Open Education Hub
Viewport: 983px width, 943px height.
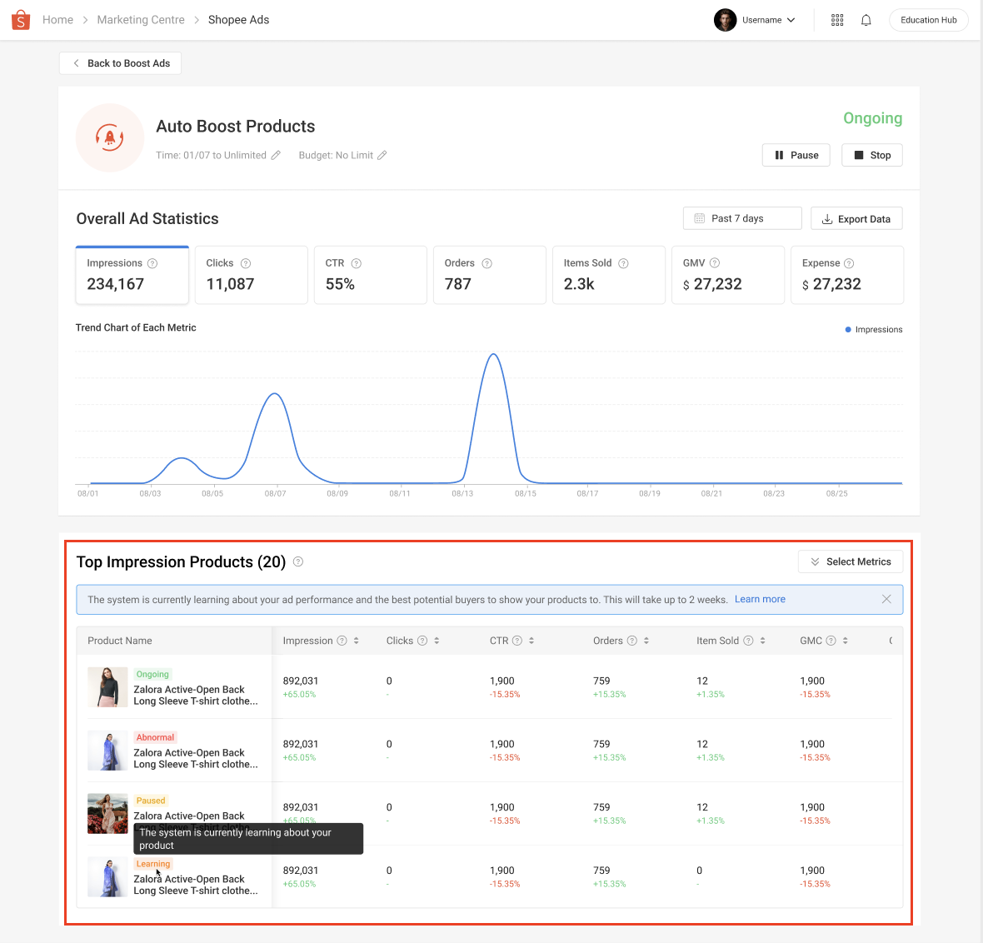pos(929,20)
